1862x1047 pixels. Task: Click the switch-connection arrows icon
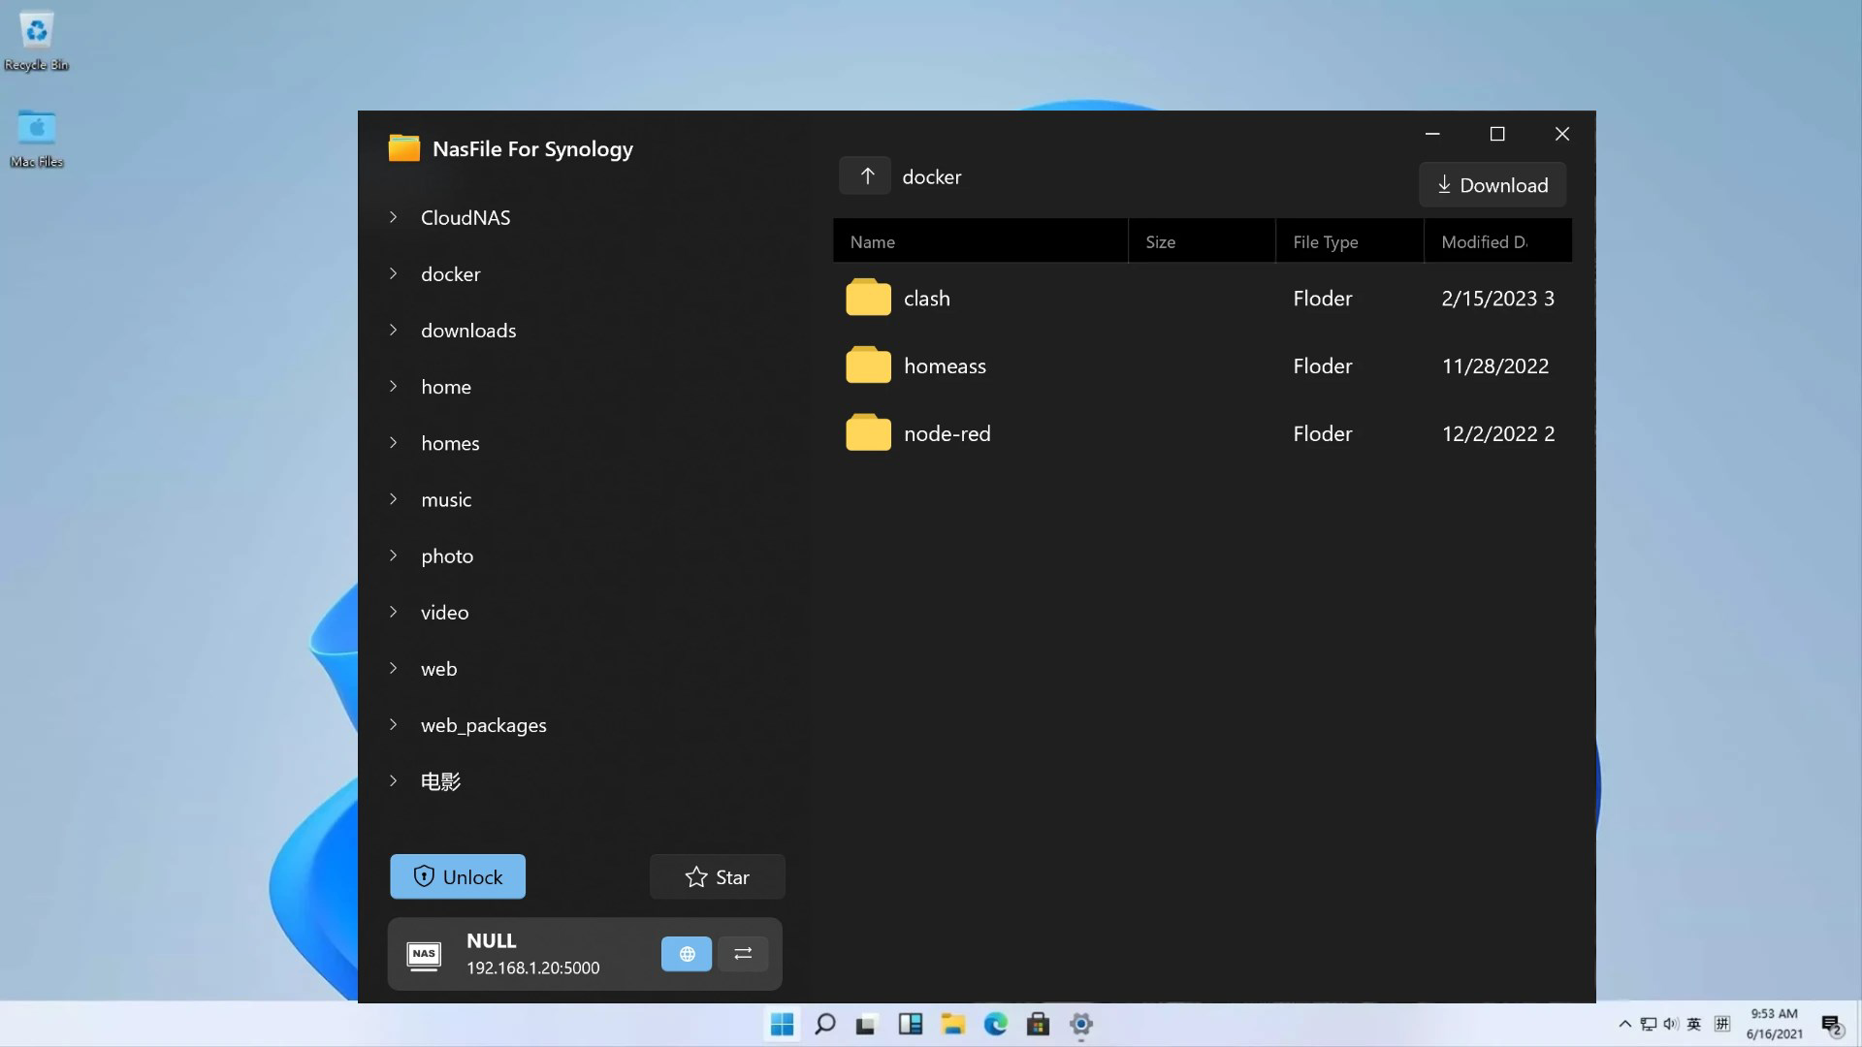pos(743,954)
